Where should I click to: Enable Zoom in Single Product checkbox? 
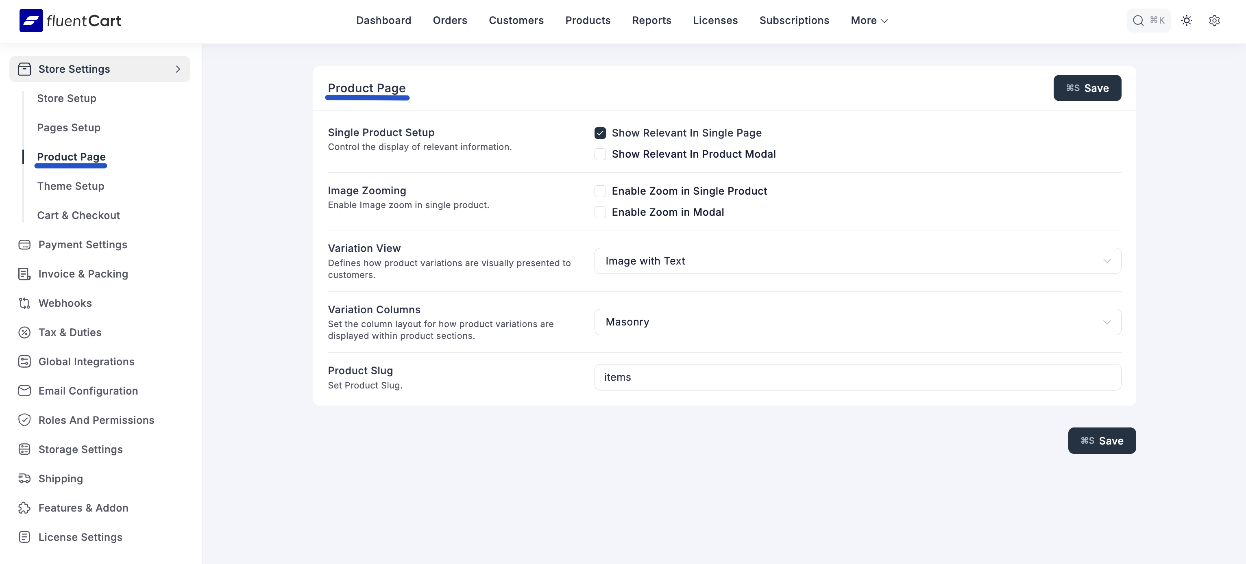click(x=600, y=191)
